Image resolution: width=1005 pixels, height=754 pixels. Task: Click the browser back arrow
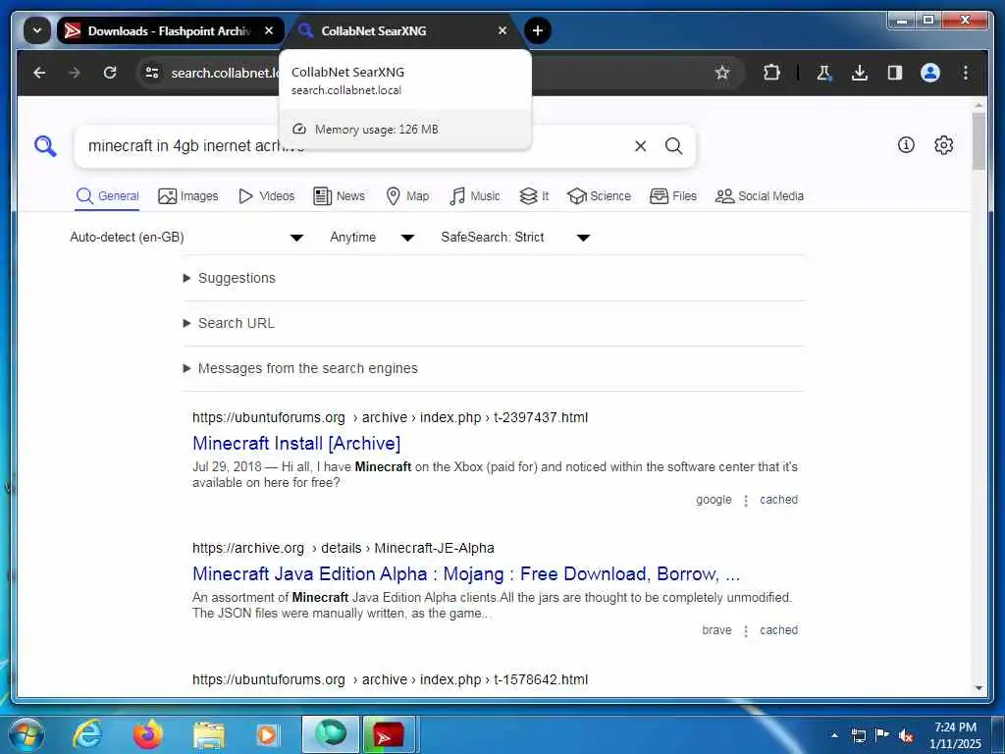click(x=39, y=73)
